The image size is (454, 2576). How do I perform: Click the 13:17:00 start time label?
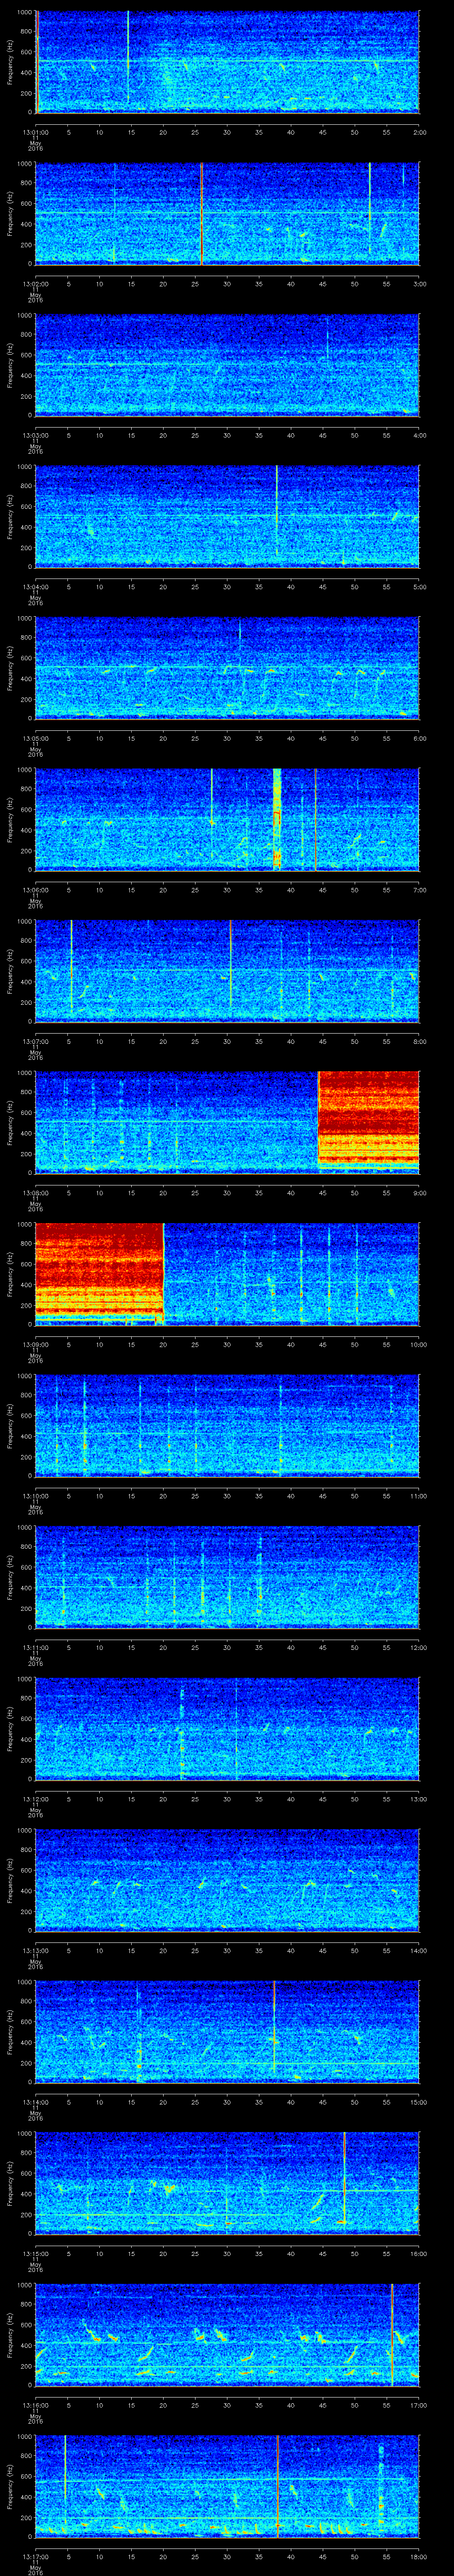pyautogui.click(x=35, y=2557)
